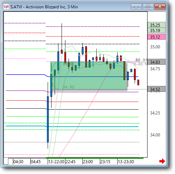Click the 04:30 time axis label
Viewport: 175px width, 174px height.
click(18, 161)
